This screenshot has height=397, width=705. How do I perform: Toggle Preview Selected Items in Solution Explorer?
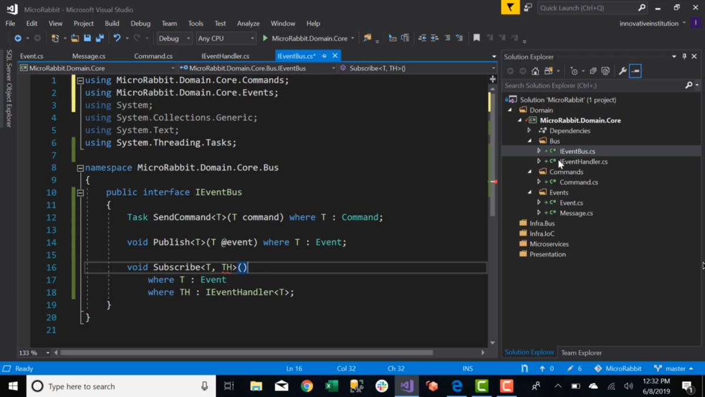point(635,71)
